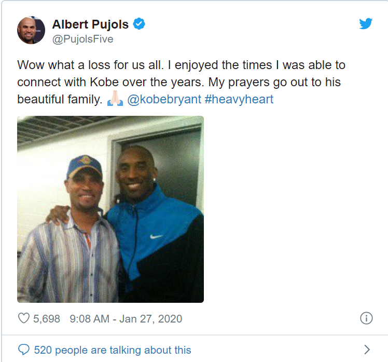Click the Twitter bird logo

[x=366, y=24]
